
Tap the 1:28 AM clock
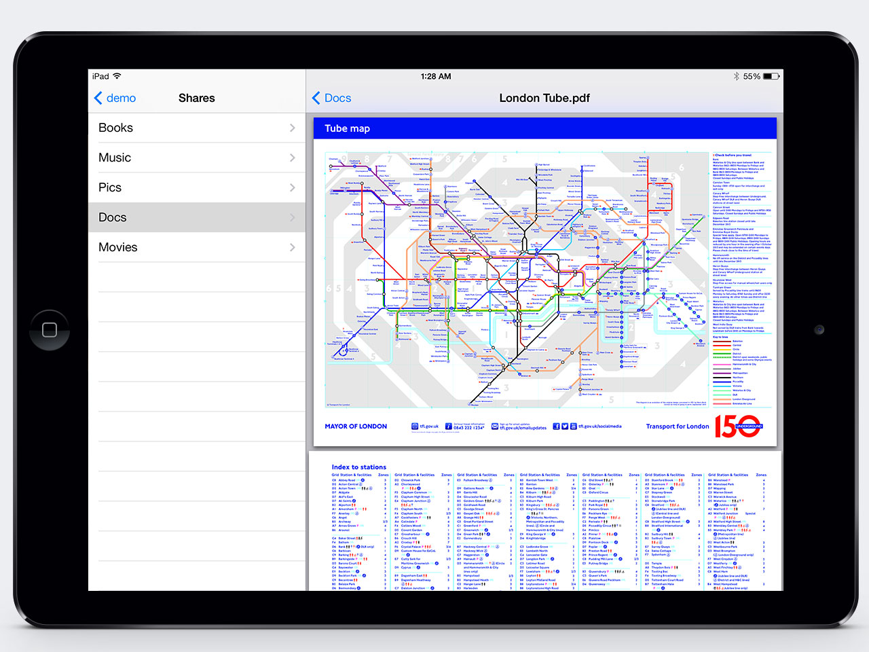click(x=436, y=76)
